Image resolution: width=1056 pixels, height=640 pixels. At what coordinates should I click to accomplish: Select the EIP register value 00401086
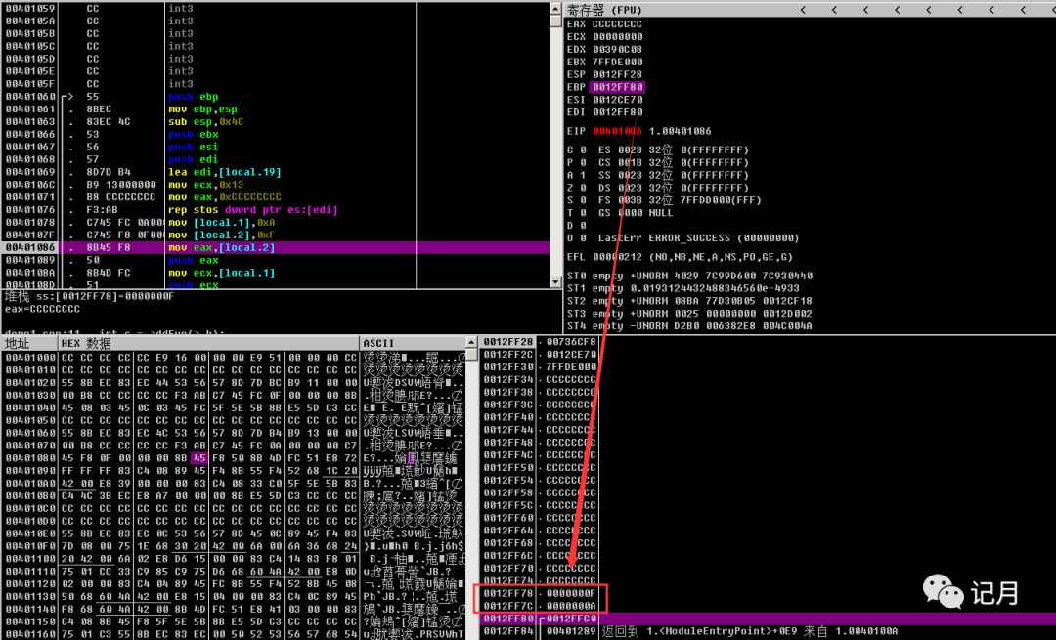pyautogui.click(x=618, y=131)
